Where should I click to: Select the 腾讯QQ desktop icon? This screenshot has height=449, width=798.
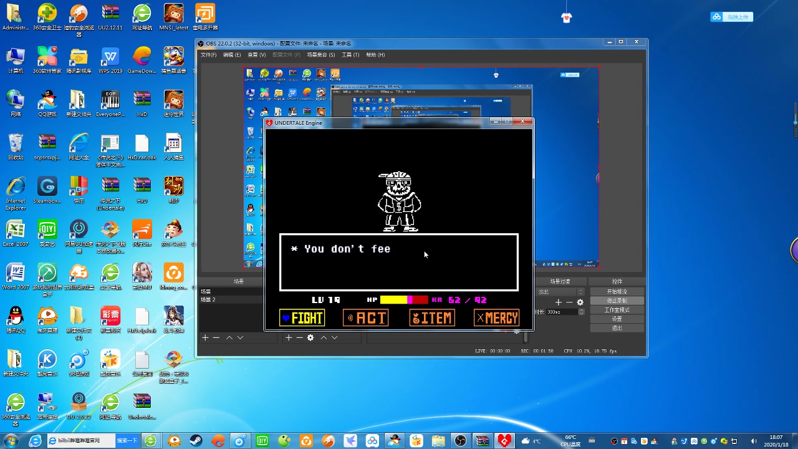pyautogui.click(x=16, y=320)
